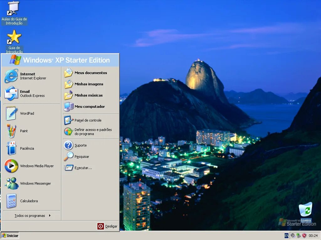321x240 pixels.
Task: Open Painel de controle
Action: (91, 120)
